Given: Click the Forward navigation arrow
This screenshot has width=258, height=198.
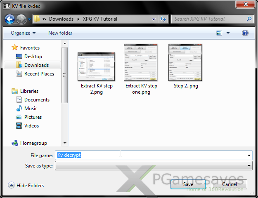Looking at the screenshot, I should tap(21, 19).
